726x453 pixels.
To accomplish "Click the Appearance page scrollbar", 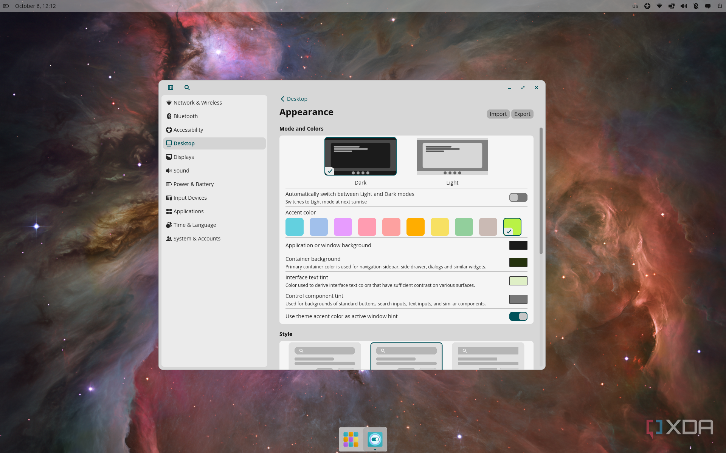I will tap(541, 191).
